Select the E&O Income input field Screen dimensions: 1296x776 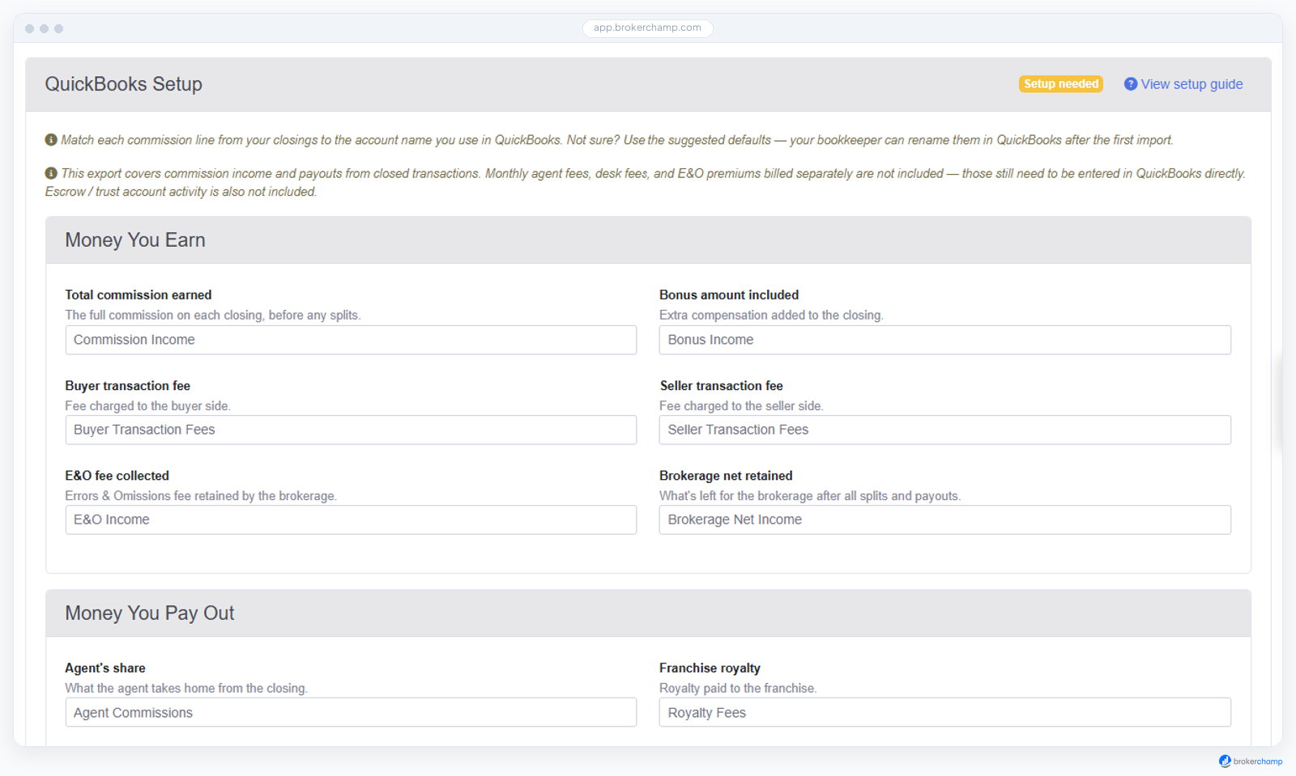(x=351, y=519)
